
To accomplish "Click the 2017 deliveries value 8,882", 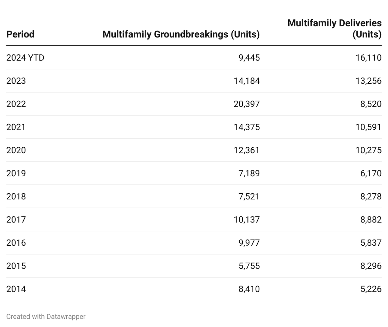I will pyautogui.click(x=371, y=220).
